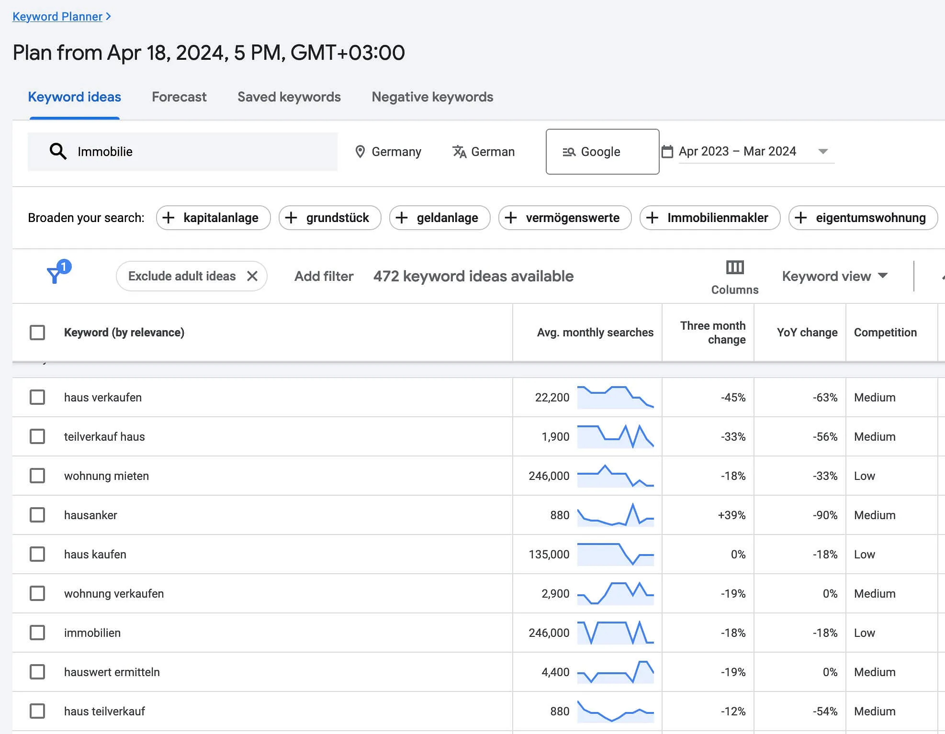
Task: Remove the Exclude adult ideas filter
Action: pyautogui.click(x=252, y=276)
